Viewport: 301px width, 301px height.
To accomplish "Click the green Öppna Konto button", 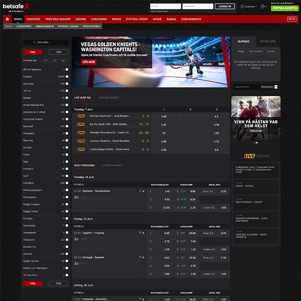I will pos(285,8).
